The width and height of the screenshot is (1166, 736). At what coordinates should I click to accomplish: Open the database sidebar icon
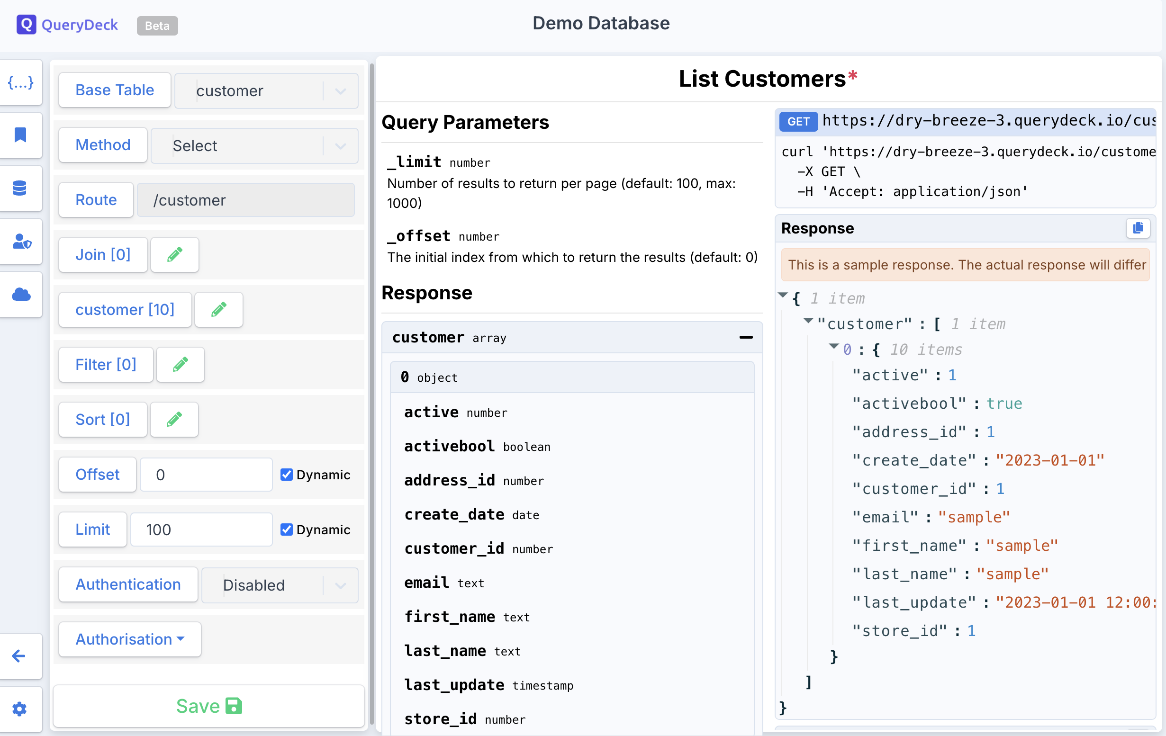pos(20,188)
